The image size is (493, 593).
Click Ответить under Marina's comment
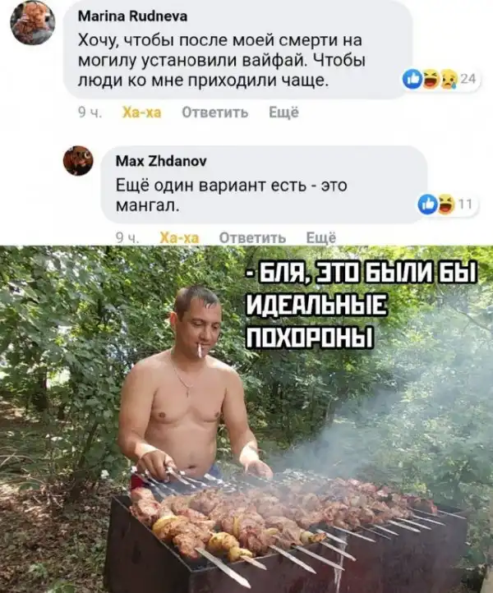pyautogui.click(x=215, y=113)
